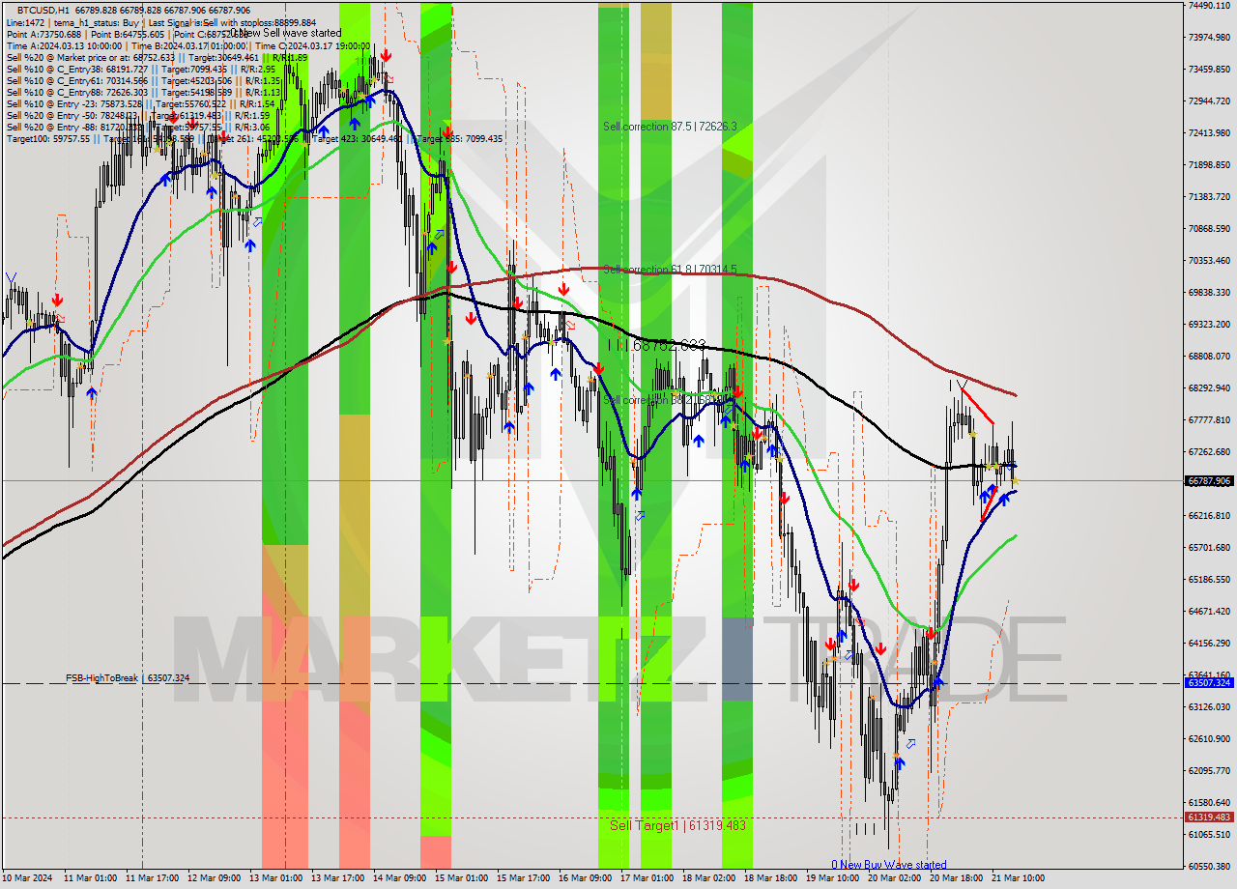Click the 70353.90 price axis label

[1208, 260]
